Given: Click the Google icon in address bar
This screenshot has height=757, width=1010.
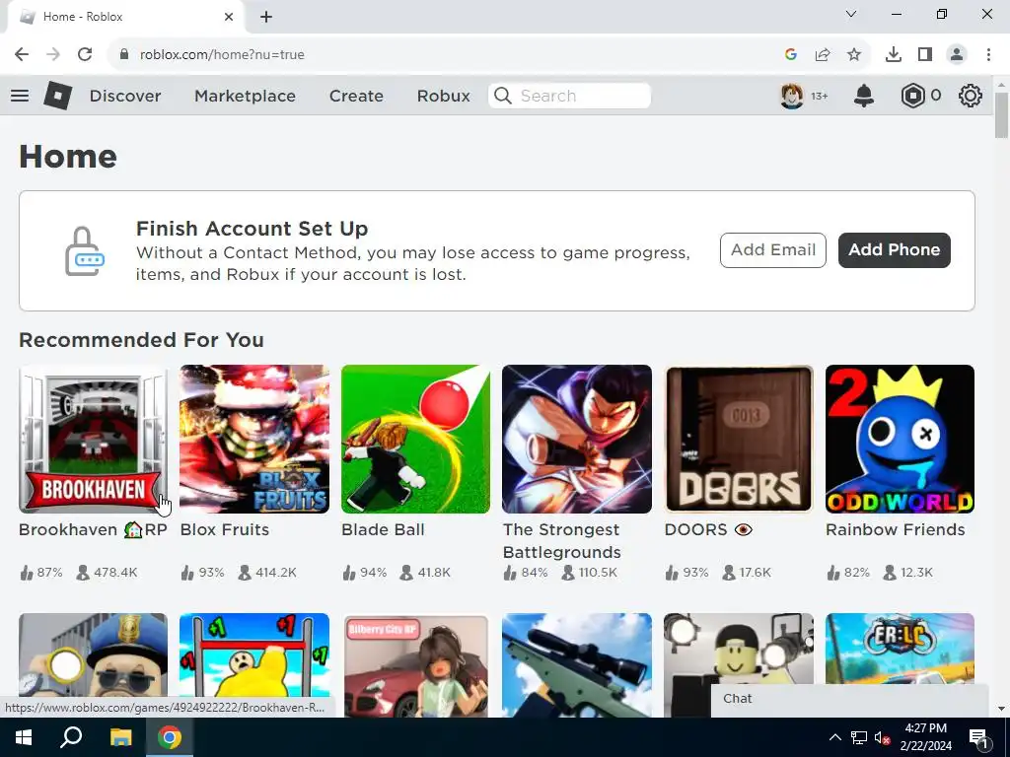Looking at the screenshot, I should pos(791,55).
